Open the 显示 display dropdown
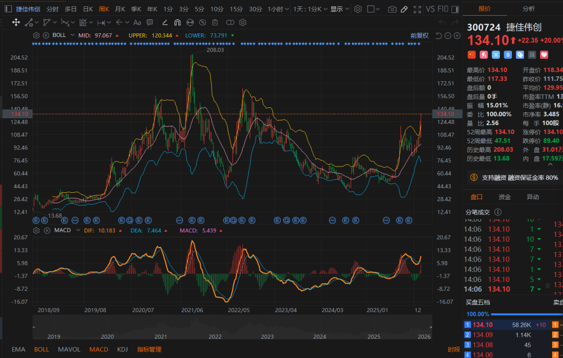This screenshot has width=563, height=358. (339, 9)
